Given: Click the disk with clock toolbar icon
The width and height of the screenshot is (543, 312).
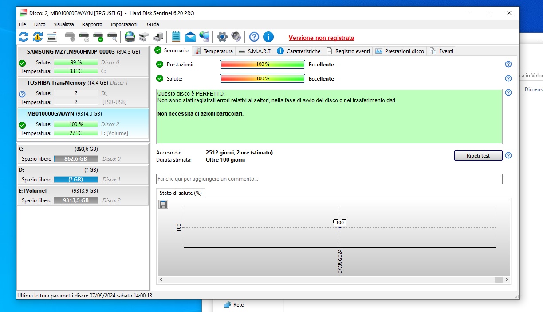Looking at the screenshot, I should pos(84,37).
